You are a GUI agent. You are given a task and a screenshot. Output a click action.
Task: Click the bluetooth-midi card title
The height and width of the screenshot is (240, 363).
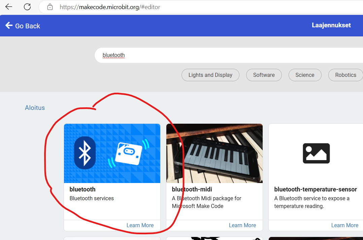(192, 189)
